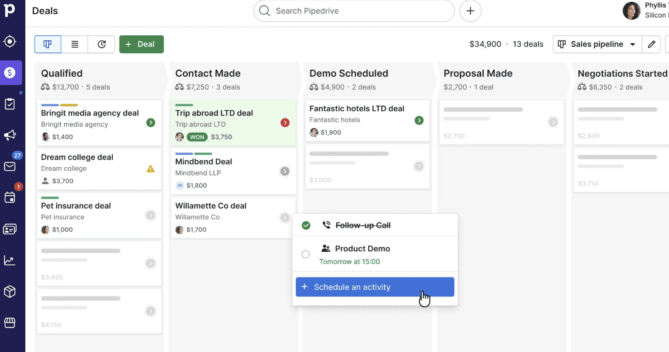The height and width of the screenshot is (352, 669).
Task: Click the Search Pipedrive field
Action: click(354, 11)
